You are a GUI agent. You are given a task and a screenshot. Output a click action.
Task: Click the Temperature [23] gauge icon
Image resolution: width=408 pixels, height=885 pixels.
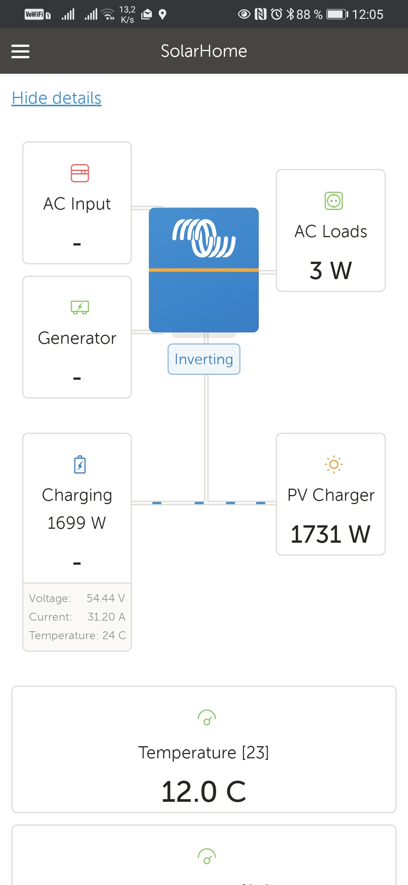click(x=207, y=717)
